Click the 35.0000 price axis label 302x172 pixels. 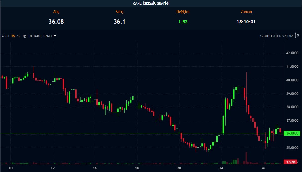[x=292, y=148]
